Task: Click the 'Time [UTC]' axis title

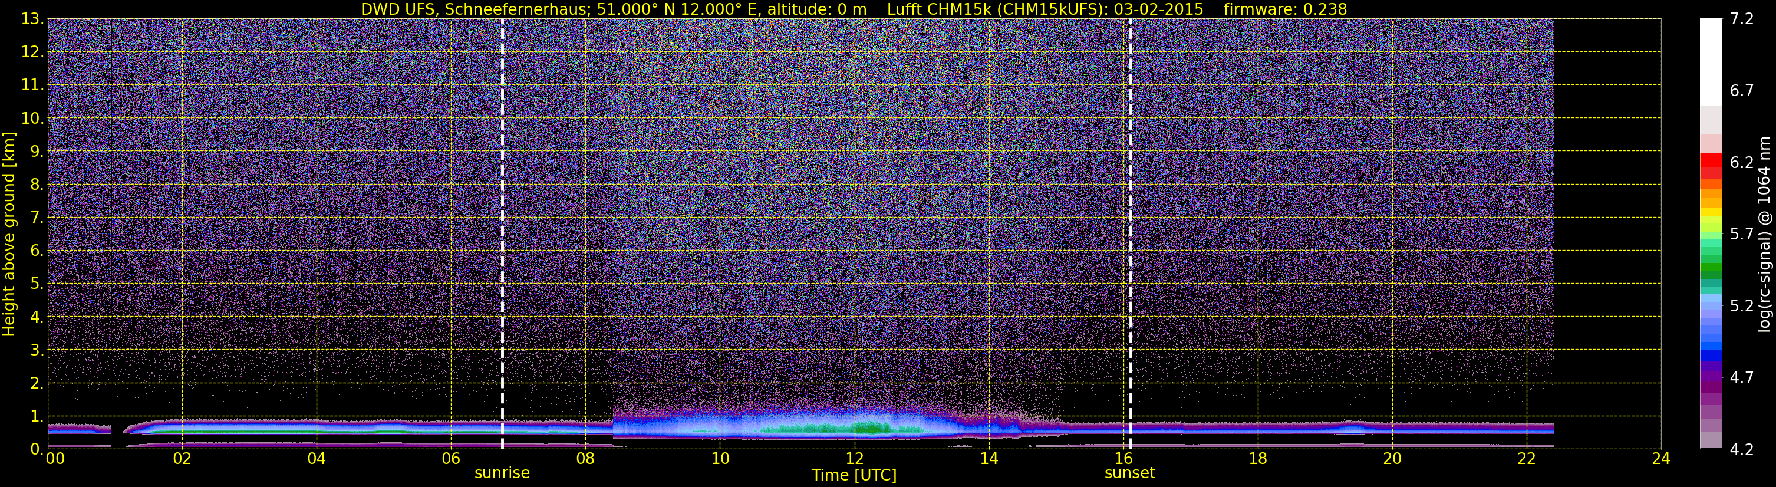Action: pos(854,475)
